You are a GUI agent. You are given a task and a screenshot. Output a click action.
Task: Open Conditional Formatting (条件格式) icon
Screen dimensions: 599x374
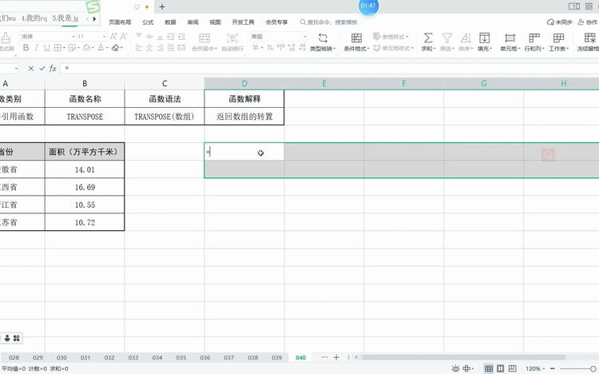356,38
